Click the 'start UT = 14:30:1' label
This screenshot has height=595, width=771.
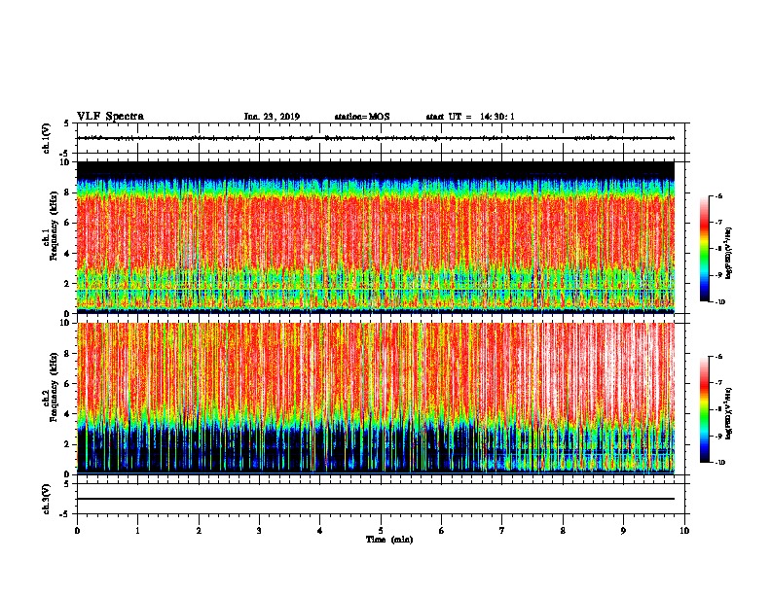tap(470, 117)
